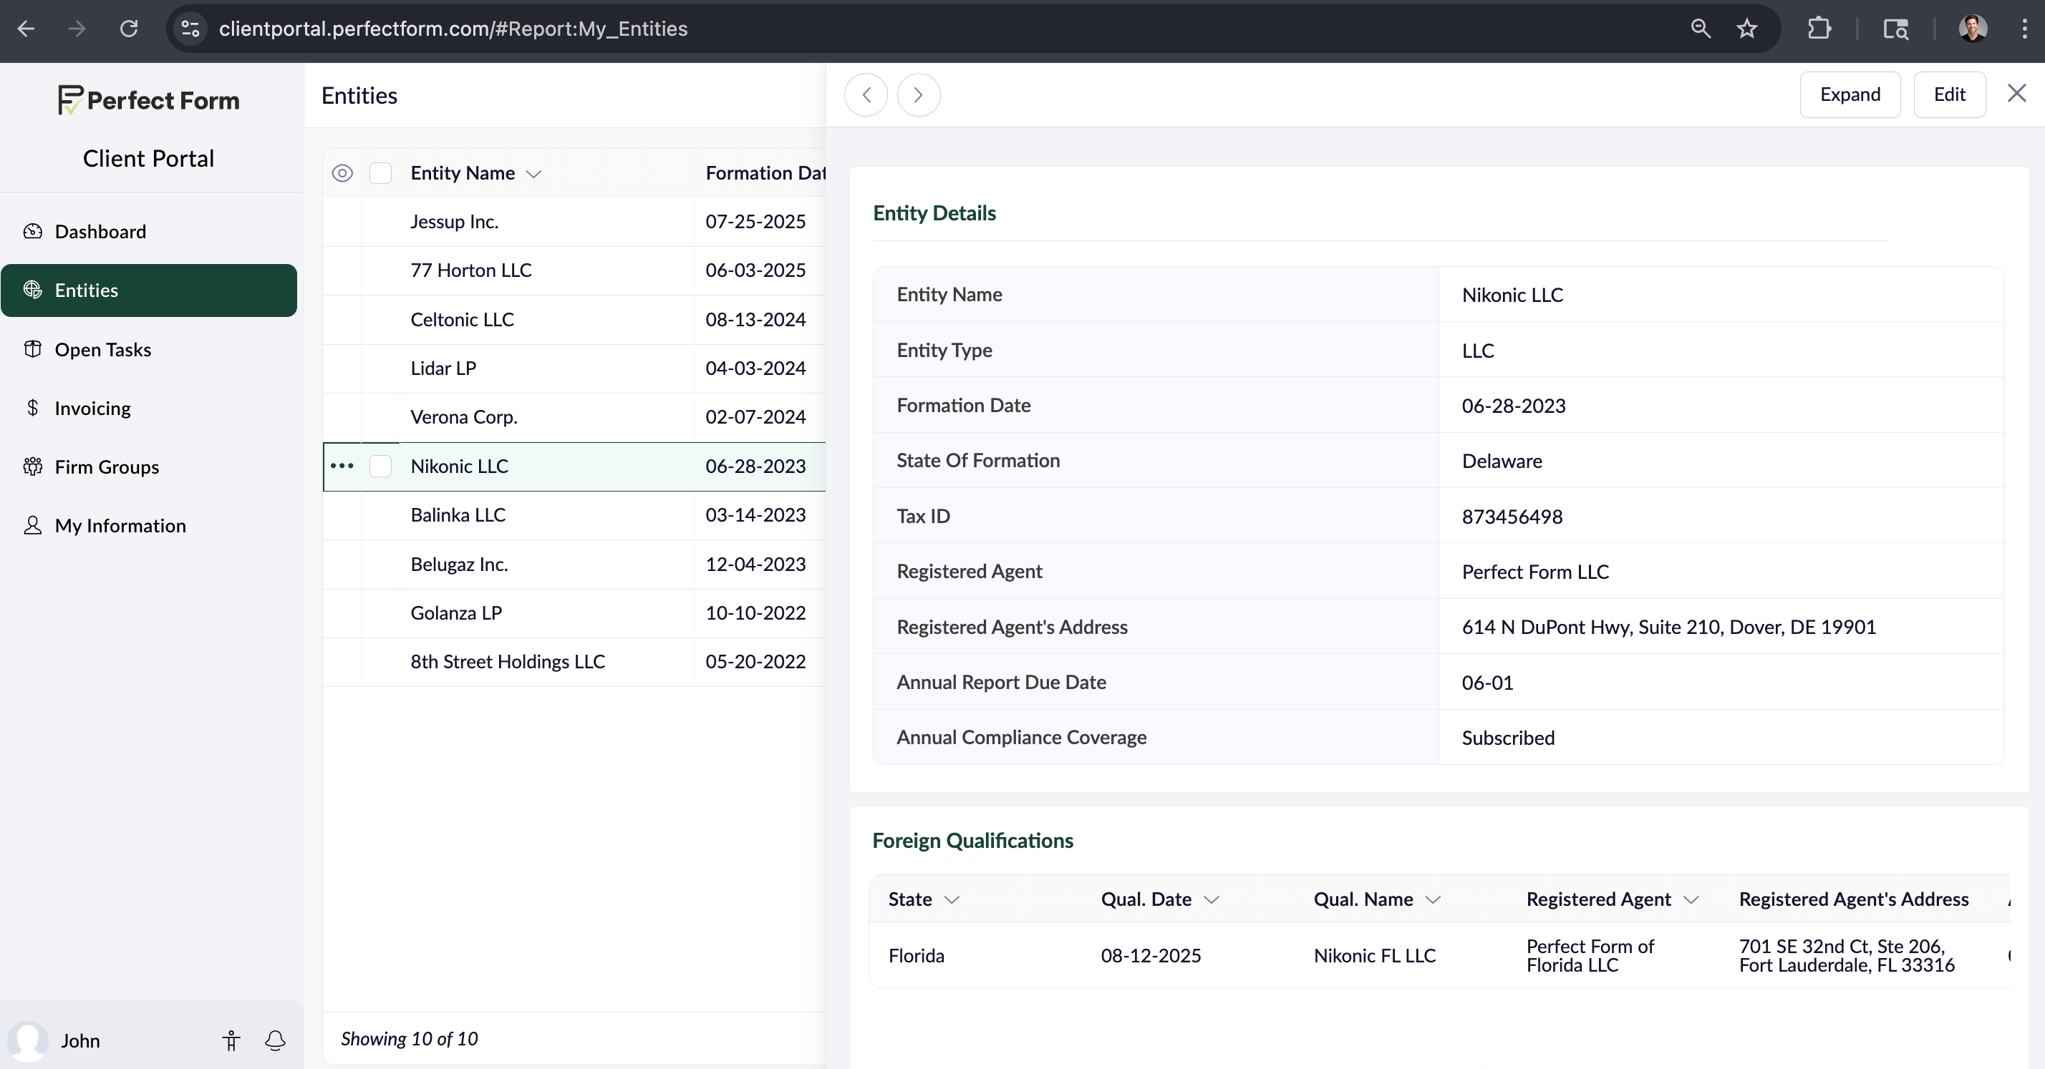Image resolution: width=2045 pixels, height=1069 pixels.
Task: Open the Entity Name column dropdown
Action: coord(533,174)
